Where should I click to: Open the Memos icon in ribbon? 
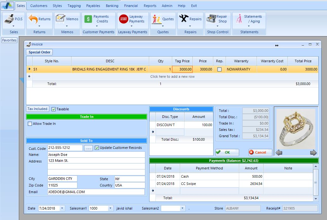pos(60,19)
